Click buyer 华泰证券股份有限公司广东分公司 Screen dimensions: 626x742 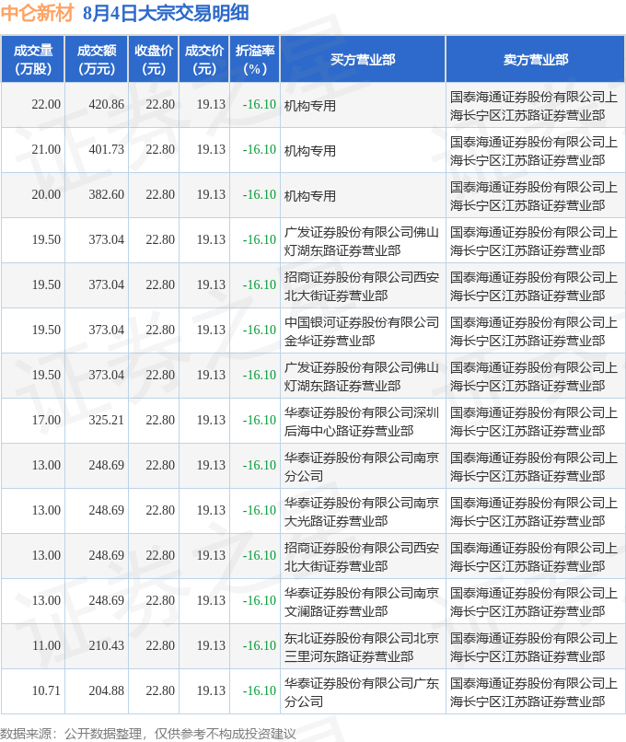pos(362,692)
